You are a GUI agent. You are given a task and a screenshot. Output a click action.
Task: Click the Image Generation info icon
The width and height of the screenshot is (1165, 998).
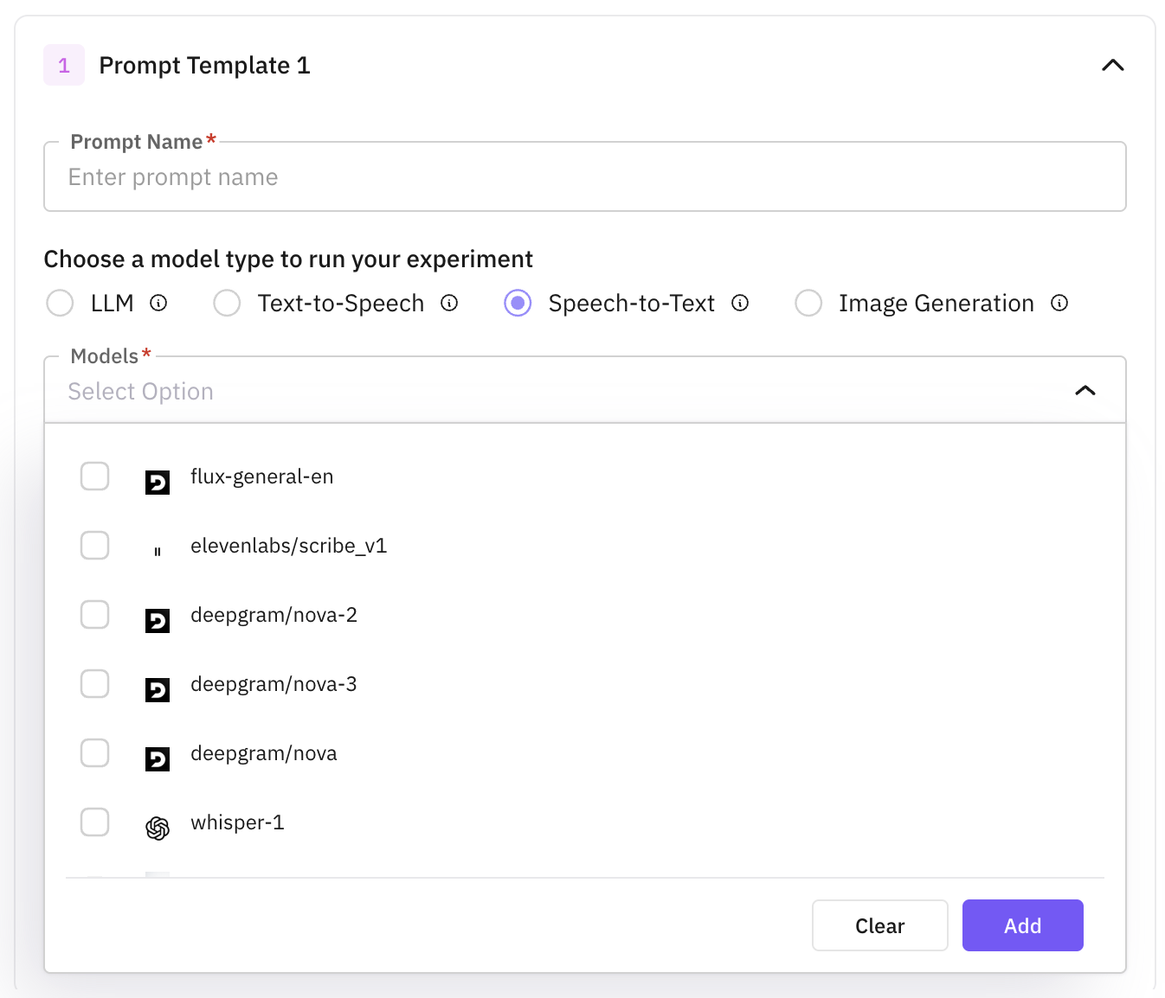[1059, 303]
